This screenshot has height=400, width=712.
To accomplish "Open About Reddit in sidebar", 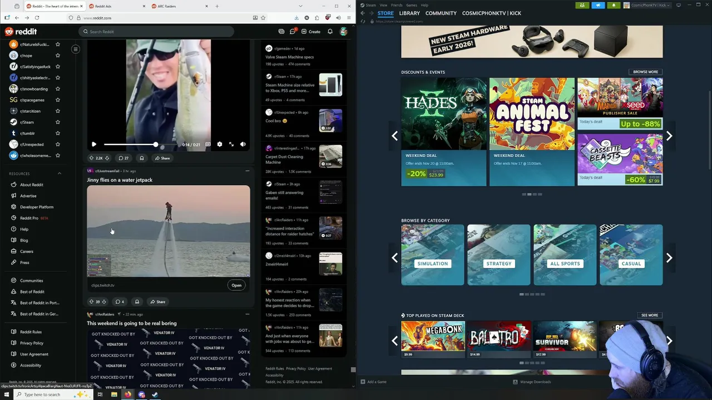I will (31, 185).
